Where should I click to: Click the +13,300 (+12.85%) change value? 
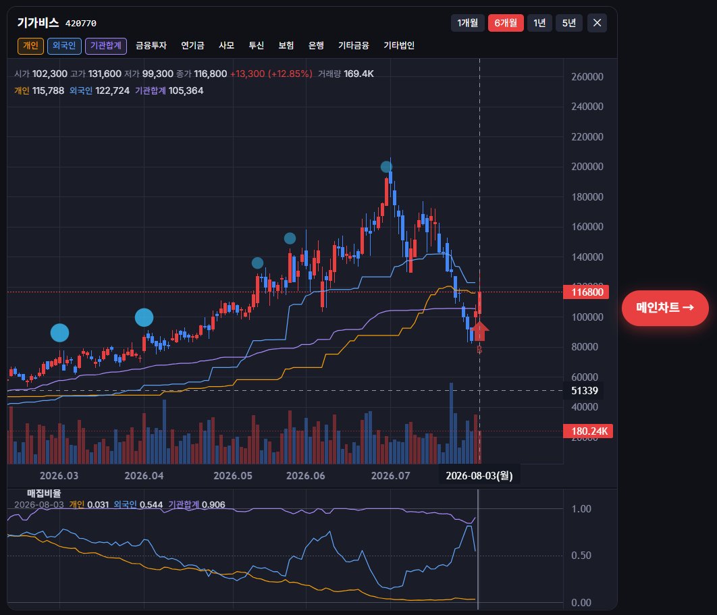tap(271, 74)
